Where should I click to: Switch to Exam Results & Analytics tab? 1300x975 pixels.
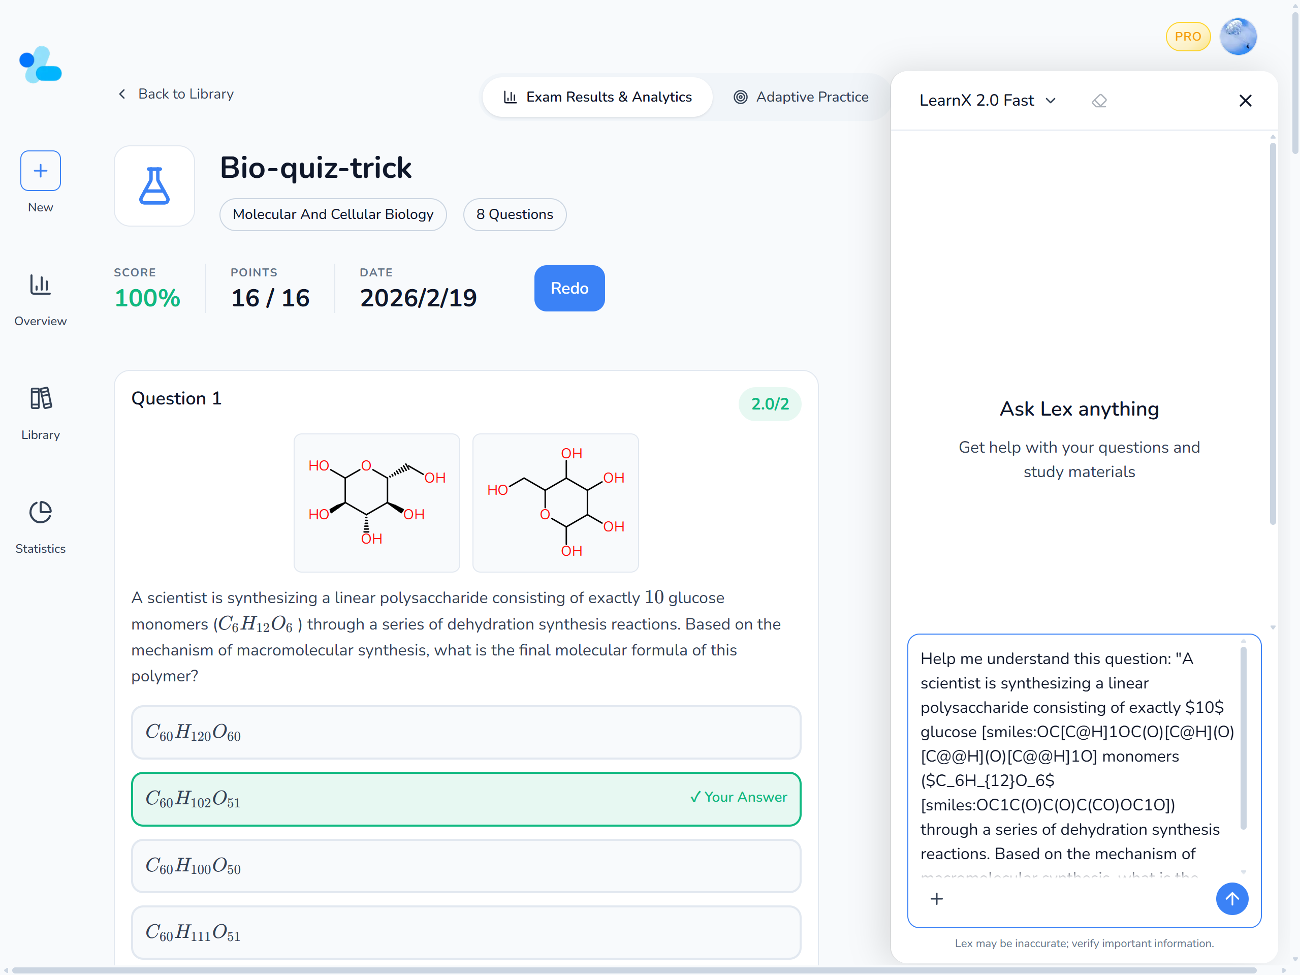[x=597, y=97]
